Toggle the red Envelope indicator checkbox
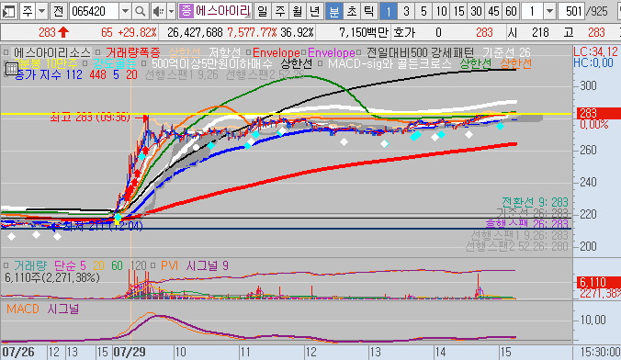 coord(248,52)
